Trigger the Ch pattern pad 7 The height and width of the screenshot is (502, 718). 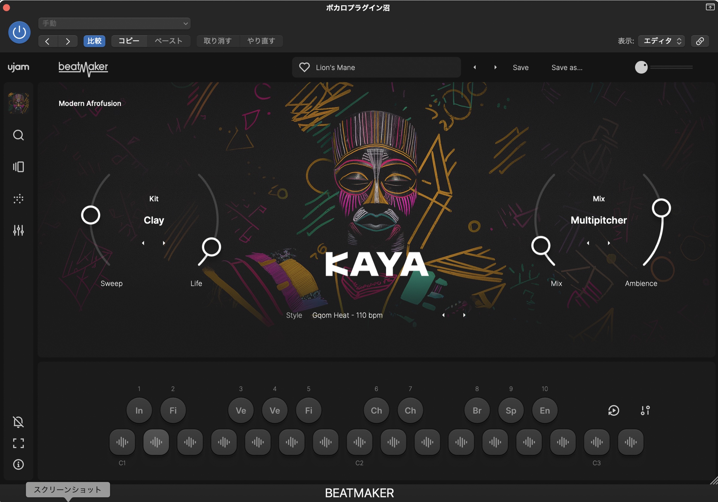point(410,410)
